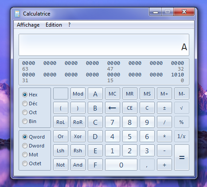
Task: Click the CE clear entry button
Action: (130, 108)
